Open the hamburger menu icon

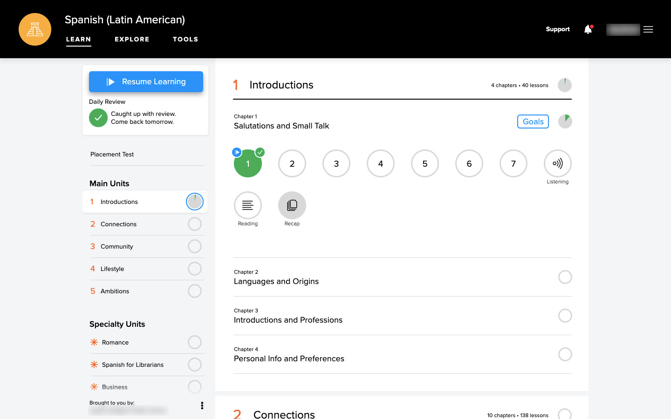[648, 29]
